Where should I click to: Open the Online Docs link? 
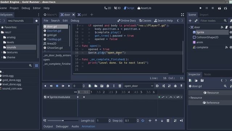pyautogui.click(x=127, y=21)
